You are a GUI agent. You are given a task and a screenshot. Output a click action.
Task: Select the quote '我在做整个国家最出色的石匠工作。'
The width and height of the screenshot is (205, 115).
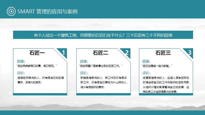[x=101, y=66]
